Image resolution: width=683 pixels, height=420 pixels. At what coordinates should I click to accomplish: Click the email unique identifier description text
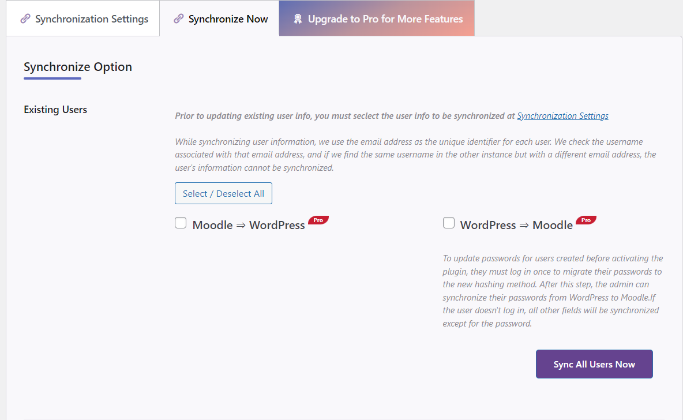[x=415, y=155]
